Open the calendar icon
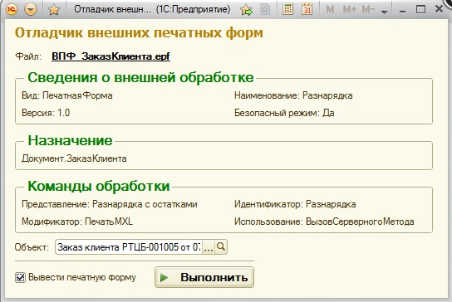Screen dimensions: 452x302 coord(307,9)
